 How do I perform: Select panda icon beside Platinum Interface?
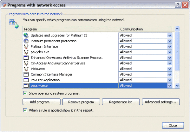[26, 47]
